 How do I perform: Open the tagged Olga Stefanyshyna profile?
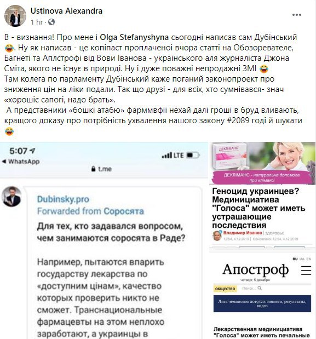click(x=134, y=37)
